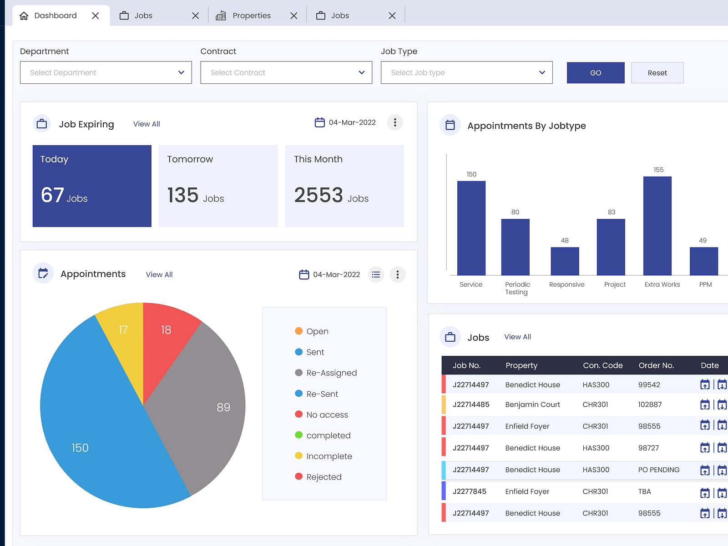Click the Appointments By Jobtype calendar icon
728x546 pixels.
point(450,125)
